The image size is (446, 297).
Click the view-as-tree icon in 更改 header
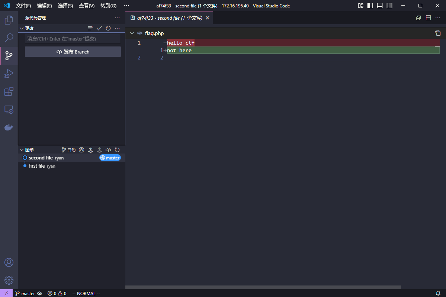coord(90,28)
